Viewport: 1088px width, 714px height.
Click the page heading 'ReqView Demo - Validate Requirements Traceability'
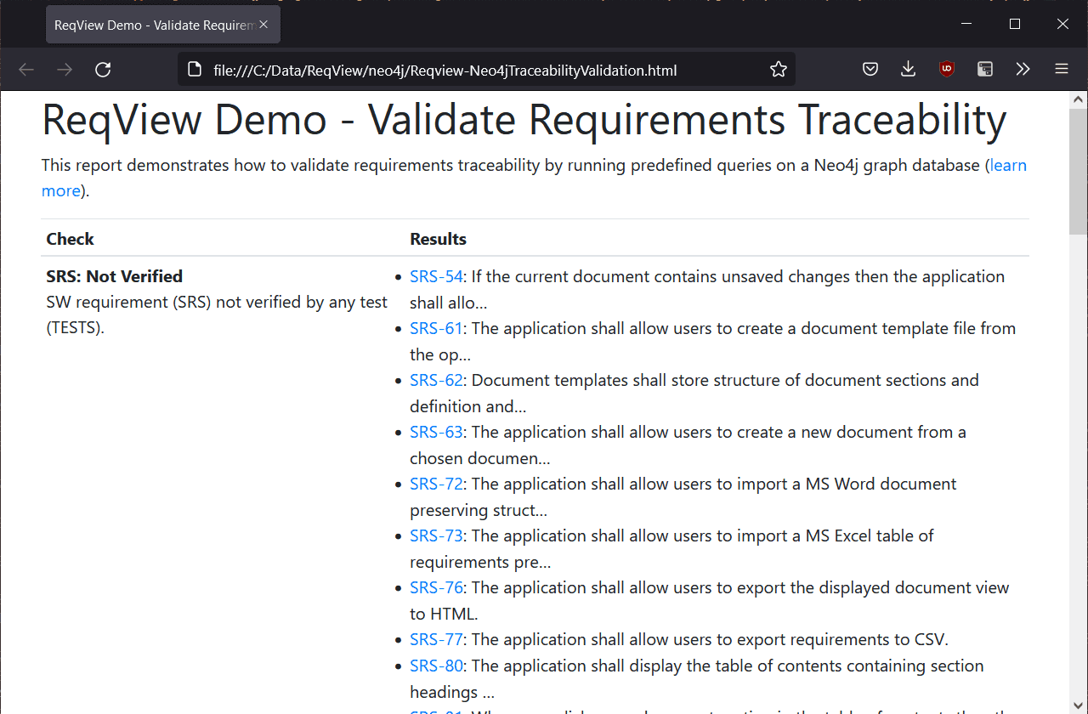click(x=524, y=119)
